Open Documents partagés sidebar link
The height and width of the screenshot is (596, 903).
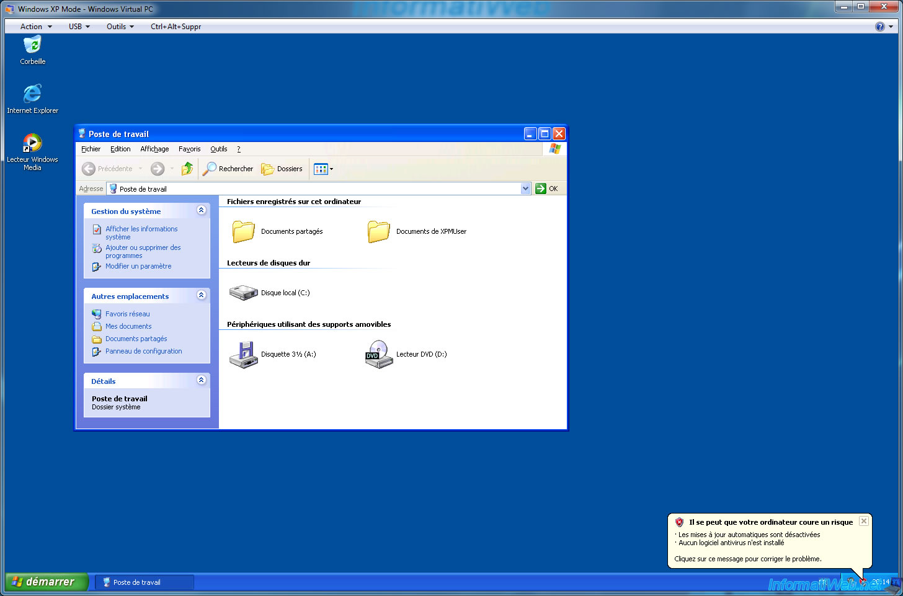pos(136,339)
